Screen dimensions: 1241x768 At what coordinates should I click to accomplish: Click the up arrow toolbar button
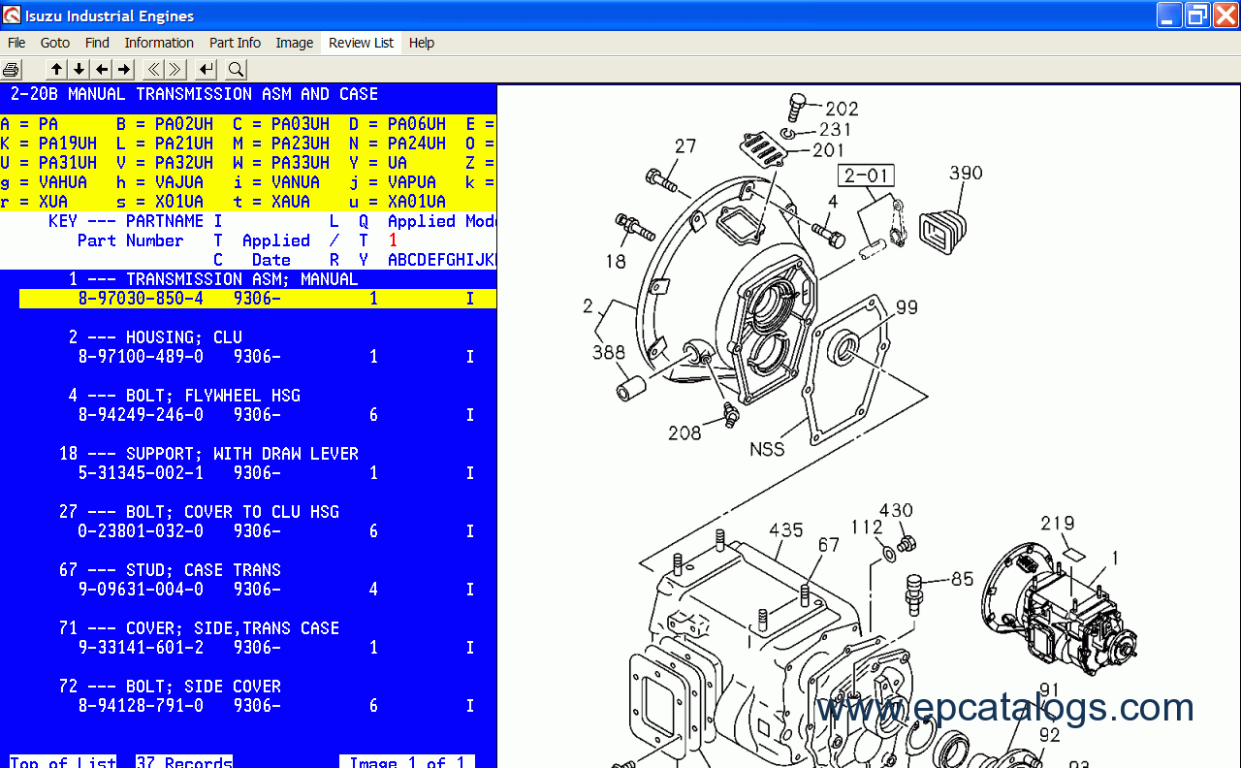57,70
